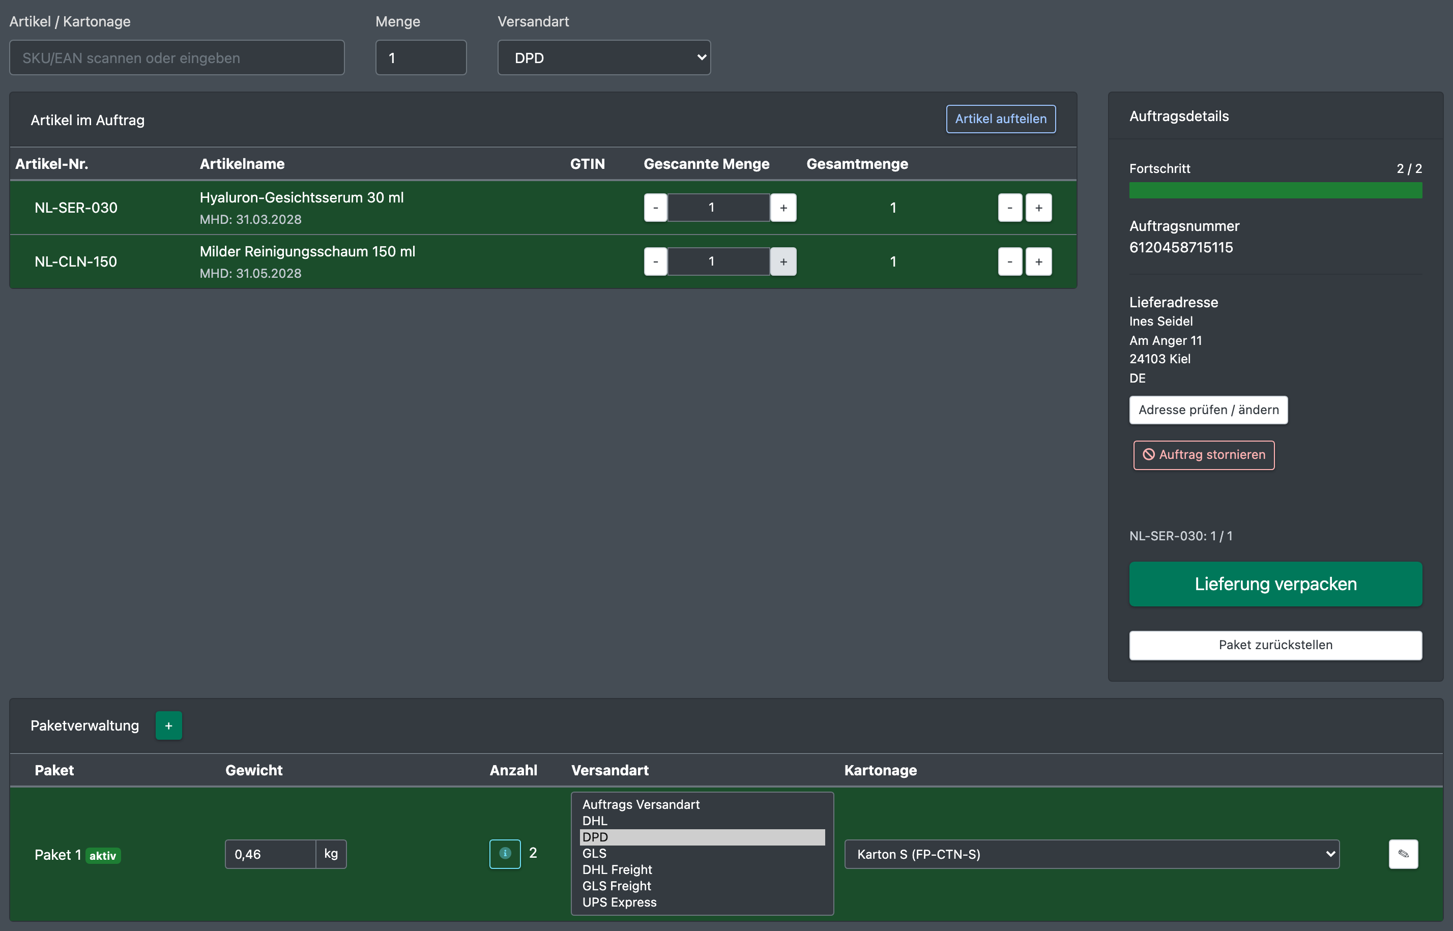Decrease scanned quantity for NL-CLN-150

[655, 261]
